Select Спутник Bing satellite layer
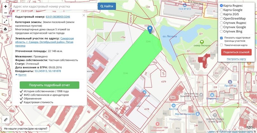Screen dimensions: 257x133 click(221, 31)
